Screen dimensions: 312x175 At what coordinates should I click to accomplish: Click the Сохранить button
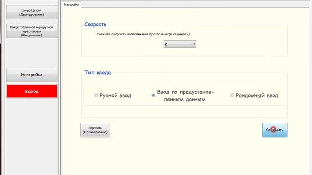[274, 130]
